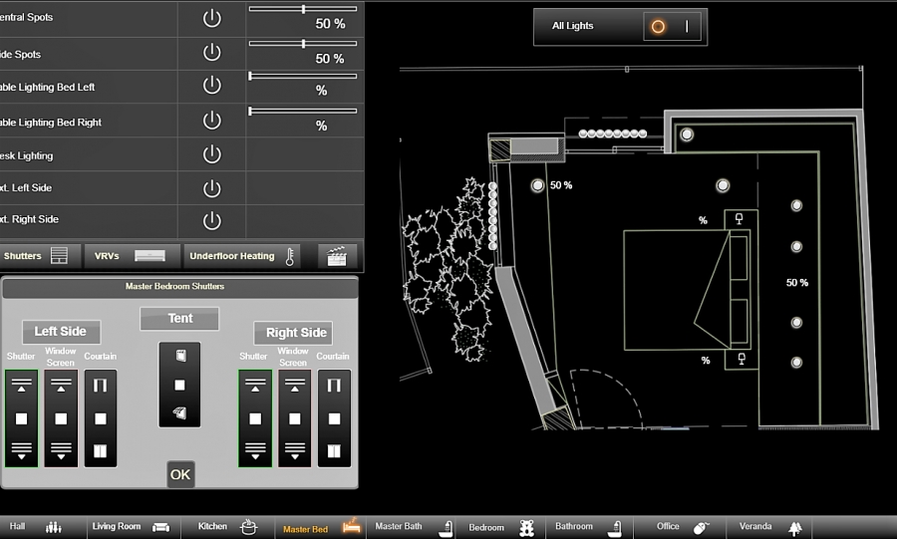Go to the Bedroom room

coord(501,527)
